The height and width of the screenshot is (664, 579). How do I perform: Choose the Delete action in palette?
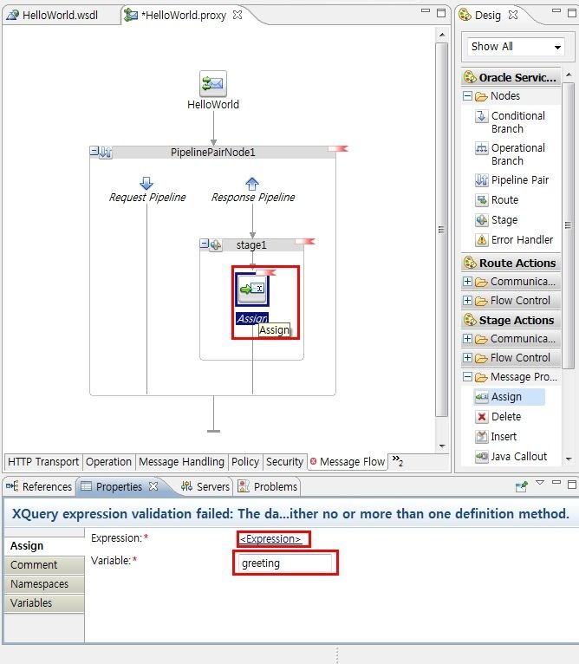pyautogui.click(x=498, y=417)
